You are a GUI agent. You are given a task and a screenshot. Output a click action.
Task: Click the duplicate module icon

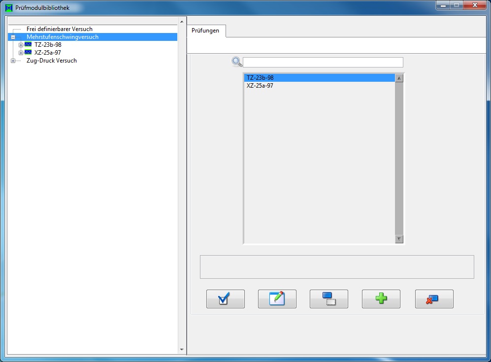[x=328, y=298]
